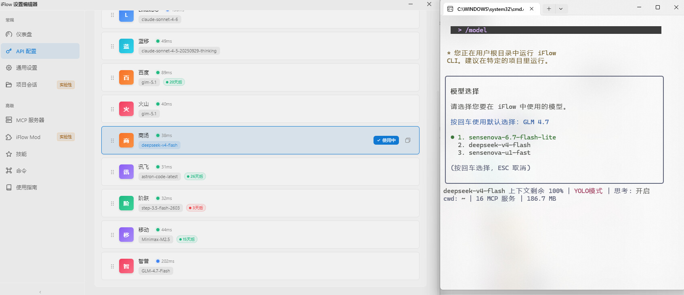Click the orange 百度 provider avatar
The height and width of the screenshot is (295, 684).
point(126,78)
